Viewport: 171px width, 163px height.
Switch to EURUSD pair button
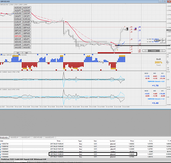(x=18, y=28)
